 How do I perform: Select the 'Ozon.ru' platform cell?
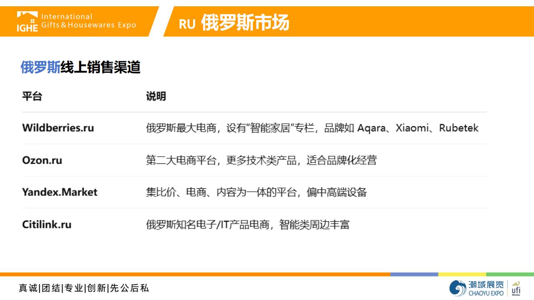(x=42, y=160)
